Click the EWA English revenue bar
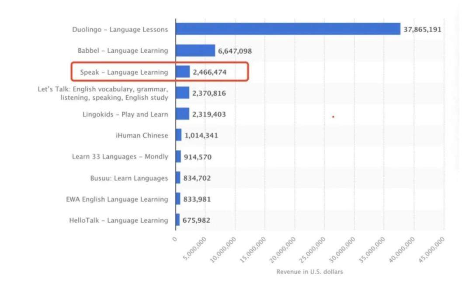 [x=178, y=199]
